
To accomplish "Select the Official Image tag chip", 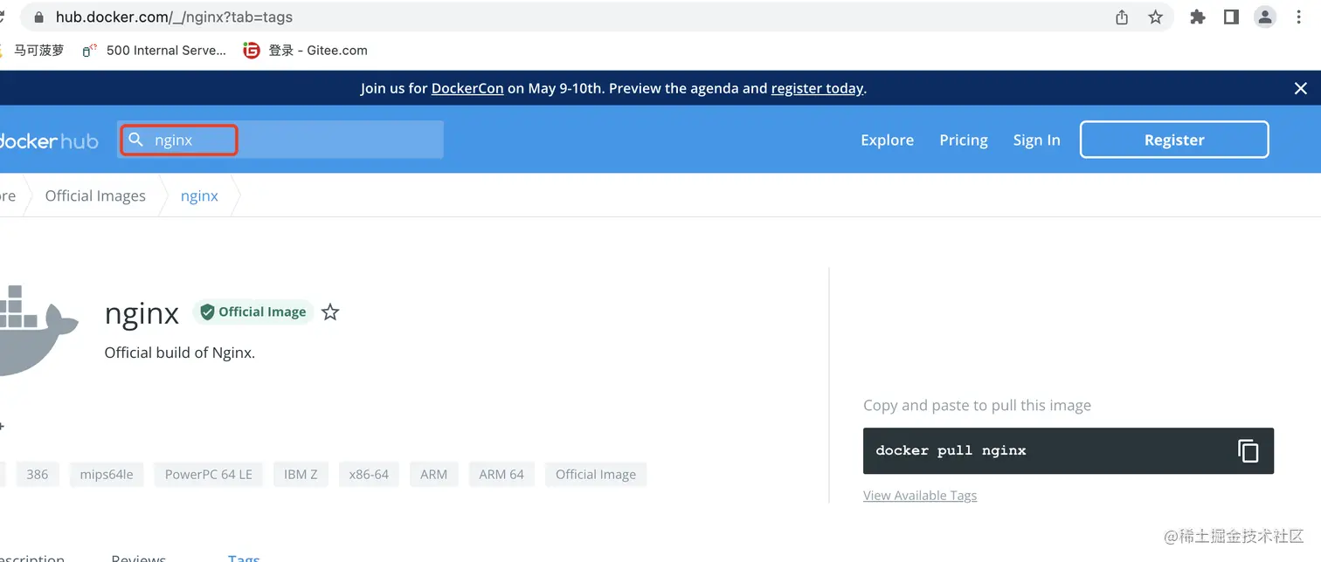I will tap(596, 475).
